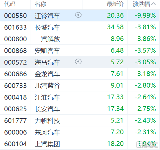
Task: Click price 9.01 for 北汽蓝谷
Action: pyautogui.click(x=117, y=85)
